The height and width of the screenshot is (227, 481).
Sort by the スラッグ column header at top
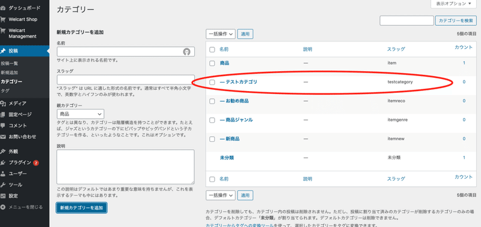tap(396, 50)
